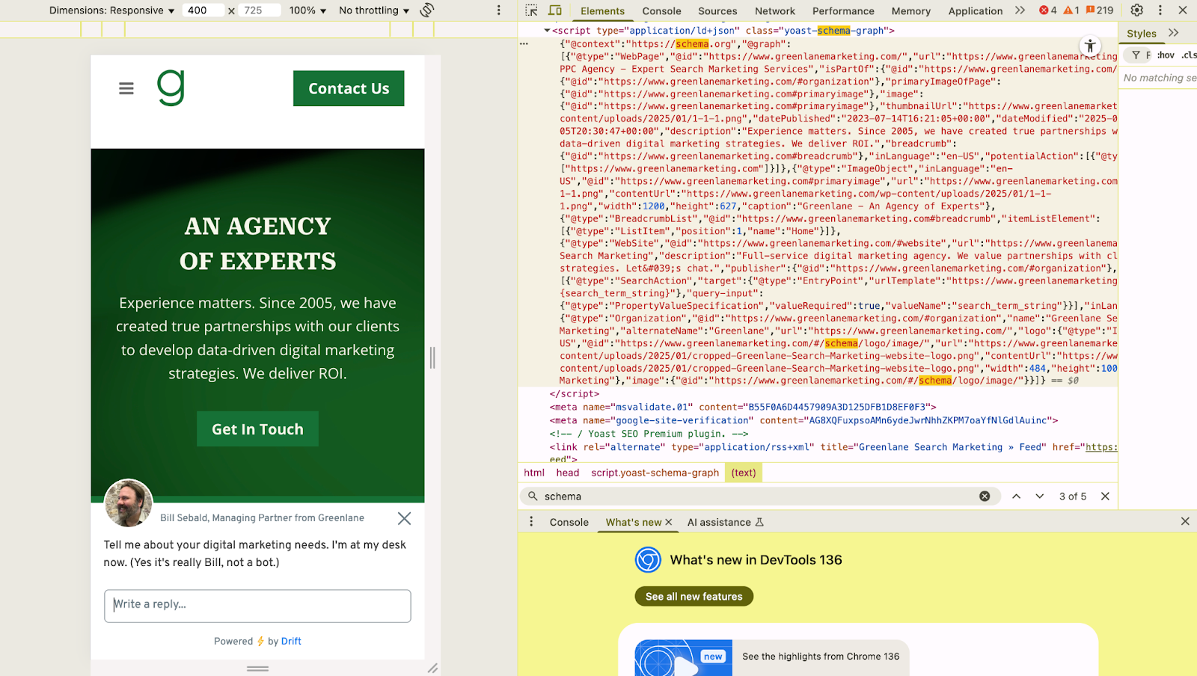Open AI assistance drawer tab
This screenshot has height=676, width=1197.
pos(725,522)
